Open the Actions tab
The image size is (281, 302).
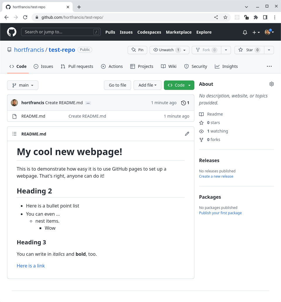(x=112, y=66)
